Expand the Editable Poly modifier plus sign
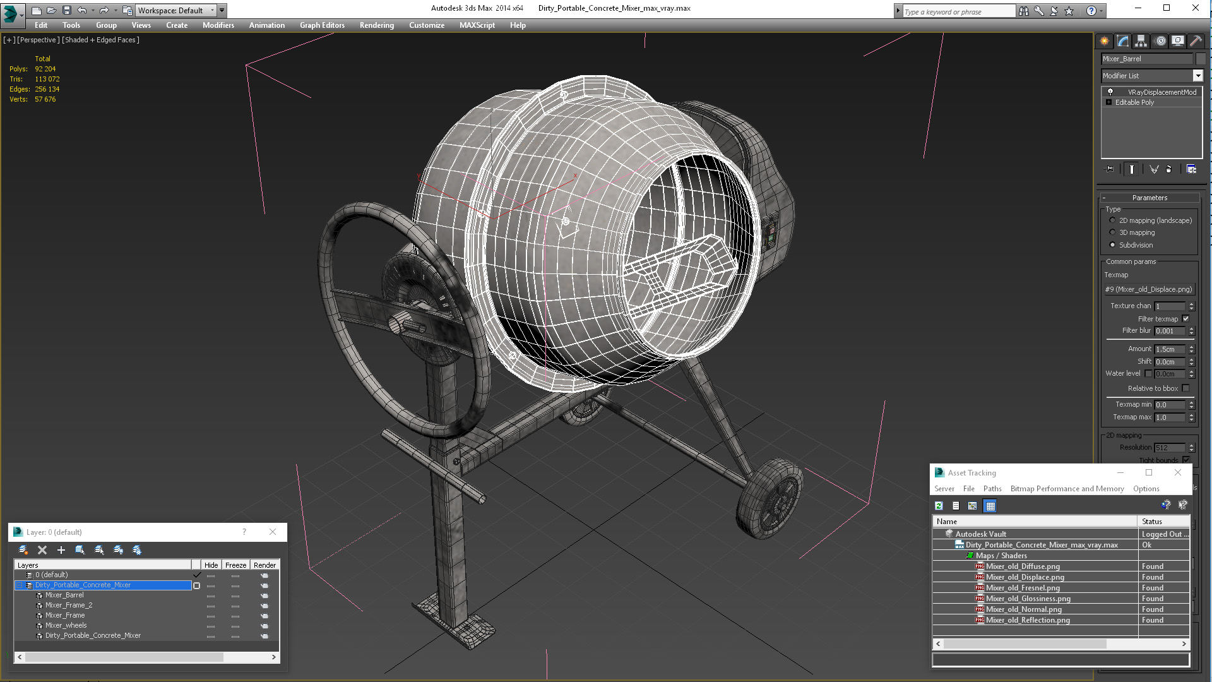Screen dimensions: 1212x682 [x=1108, y=102]
